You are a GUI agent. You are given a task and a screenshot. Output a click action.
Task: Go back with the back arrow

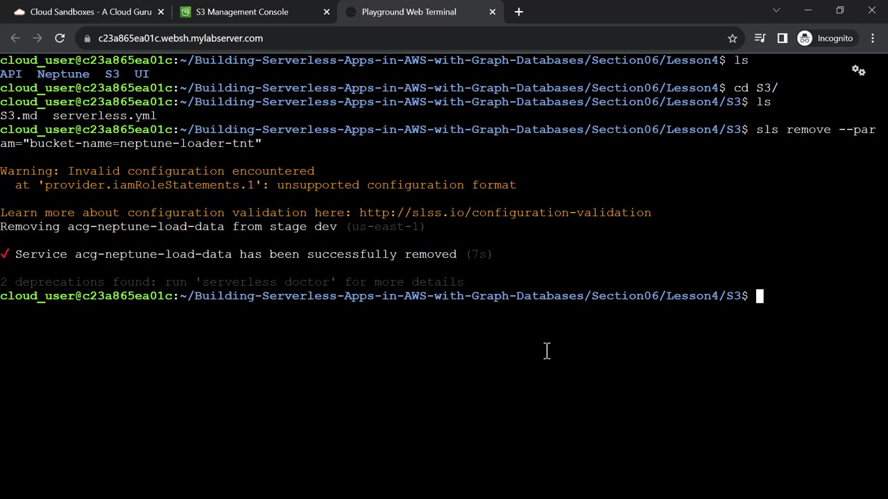pos(15,38)
